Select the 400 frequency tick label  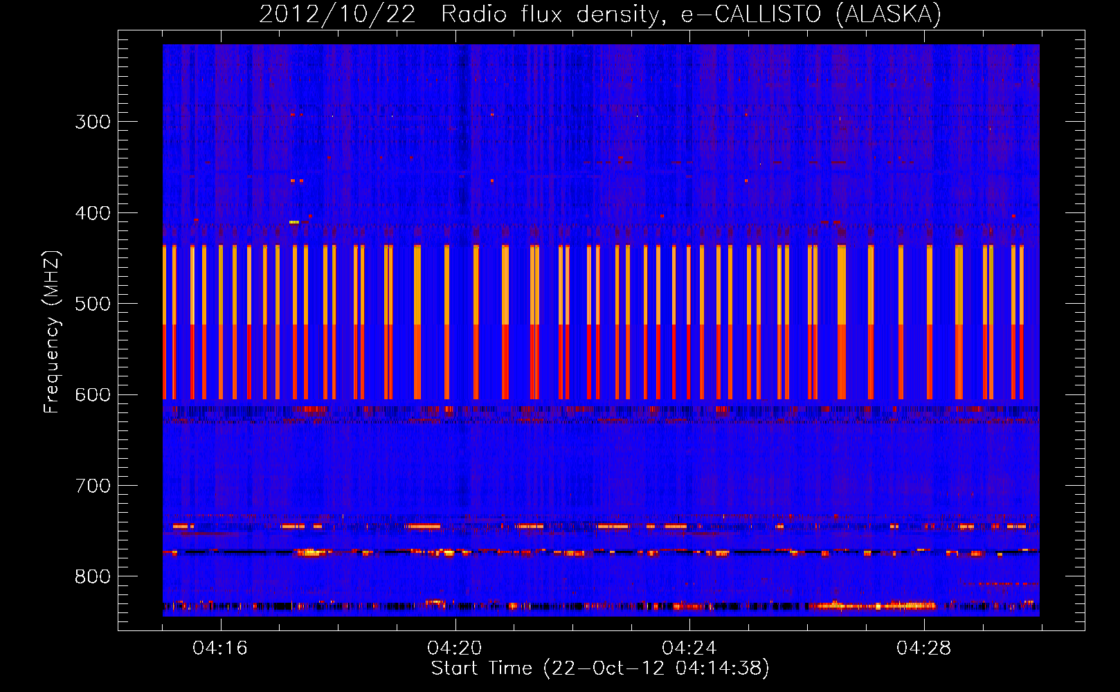(93, 213)
